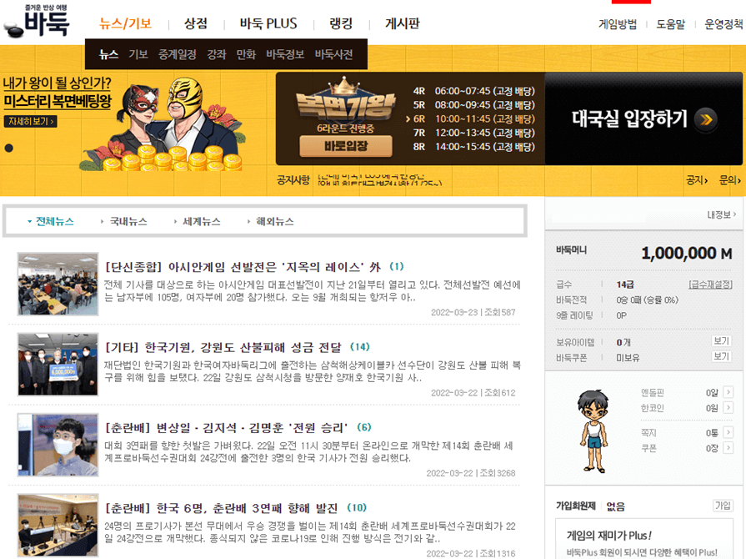The width and height of the screenshot is (746, 559).
Task: Open the arrow beside 엔돌핀 0알
Action: coord(728,392)
